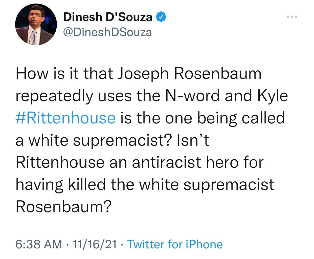Open the @DineshDSouza handle
The width and height of the screenshot is (314, 259).
click(x=107, y=32)
